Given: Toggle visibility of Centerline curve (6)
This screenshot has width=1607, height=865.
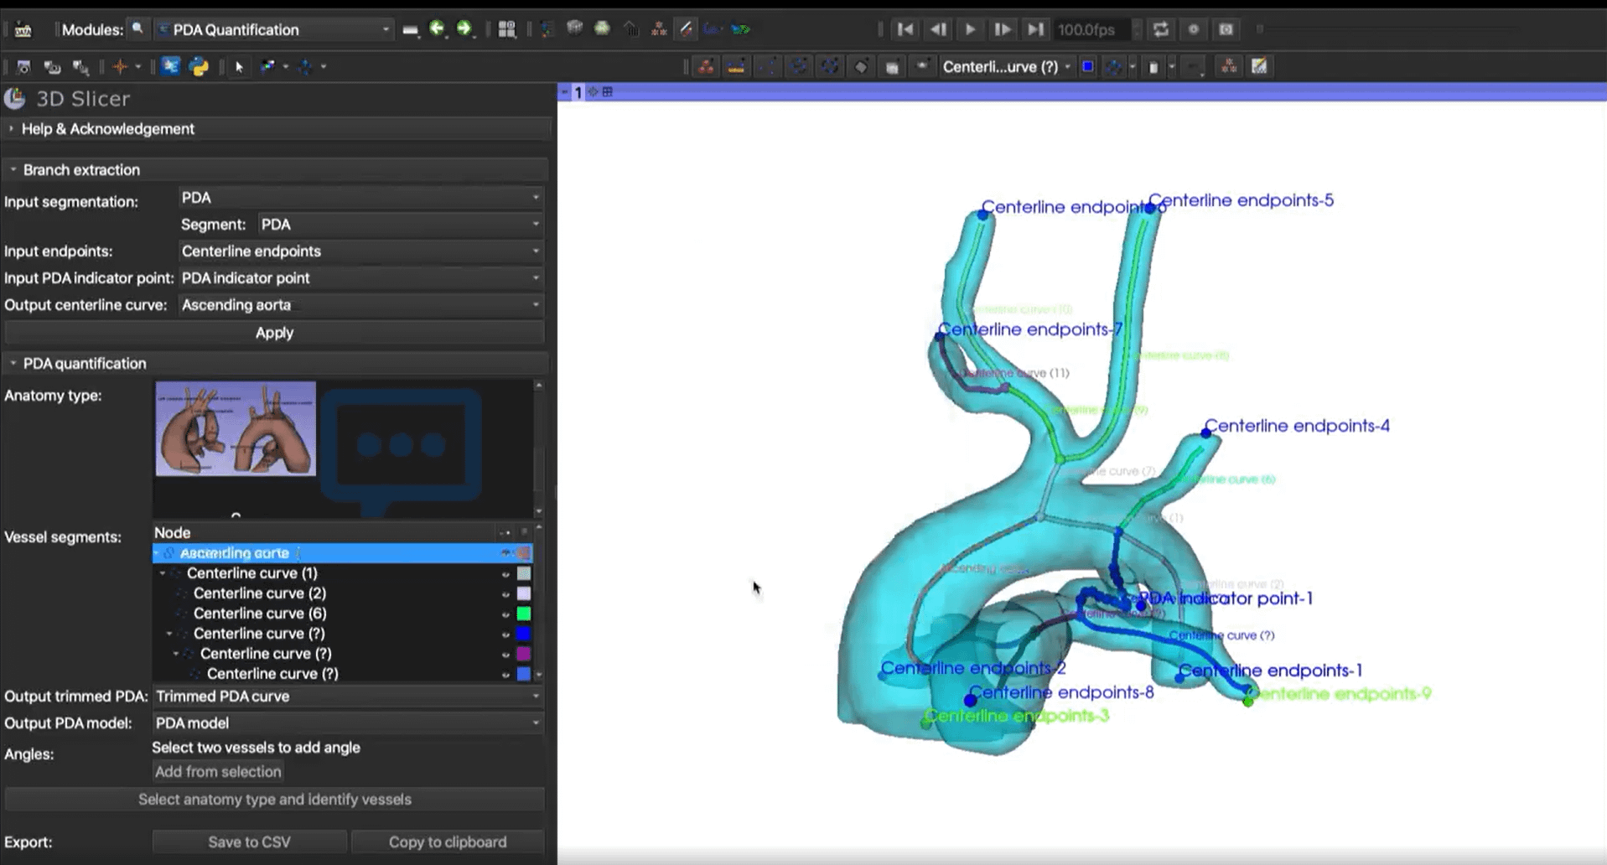Looking at the screenshot, I should 505,614.
